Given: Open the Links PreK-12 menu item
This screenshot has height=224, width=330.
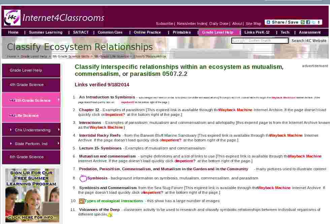Looking at the screenshot, I should tap(257, 32).
